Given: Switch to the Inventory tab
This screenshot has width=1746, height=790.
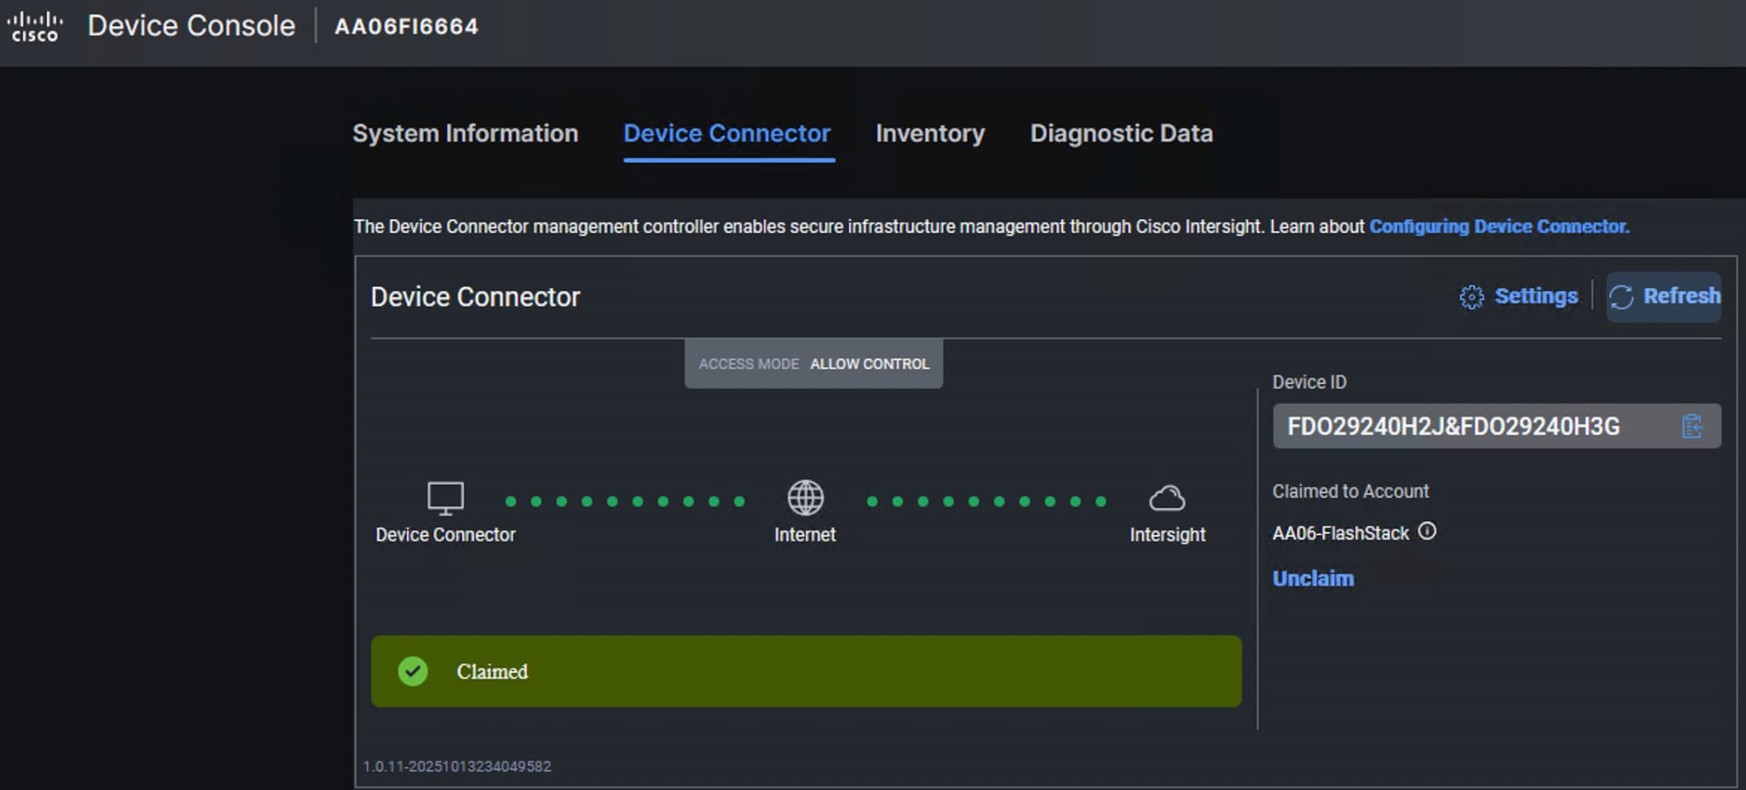Looking at the screenshot, I should pos(930,133).
